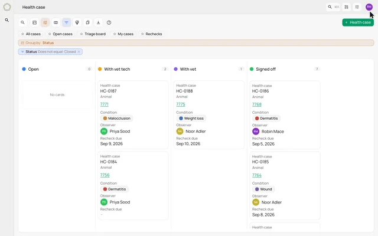378x236 pixels.
Task: Click the paint roller formatting icon
Action: pyautogui.click(x=77, y=22)
